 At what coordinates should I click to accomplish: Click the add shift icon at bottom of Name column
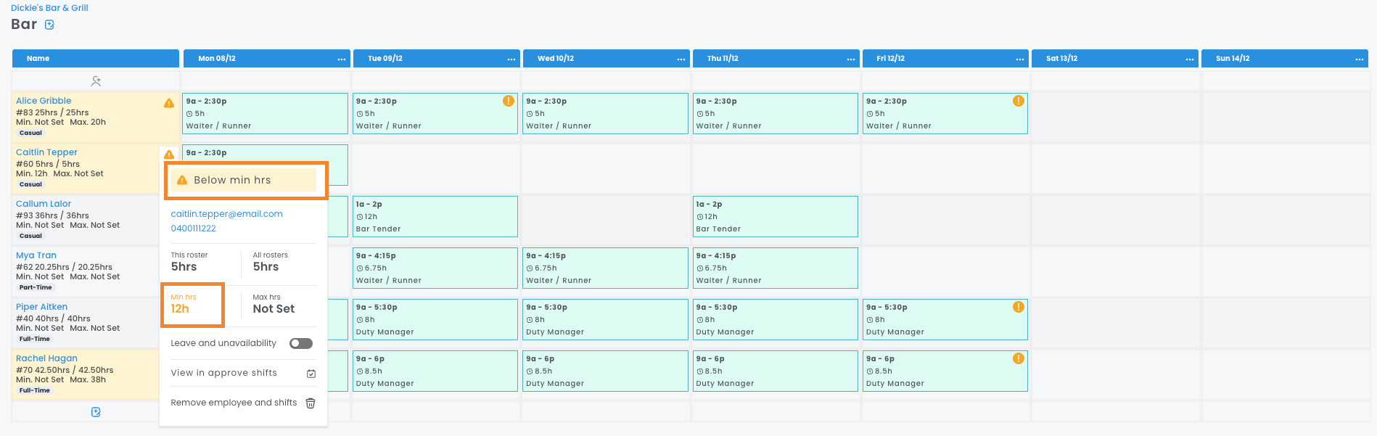96,412
